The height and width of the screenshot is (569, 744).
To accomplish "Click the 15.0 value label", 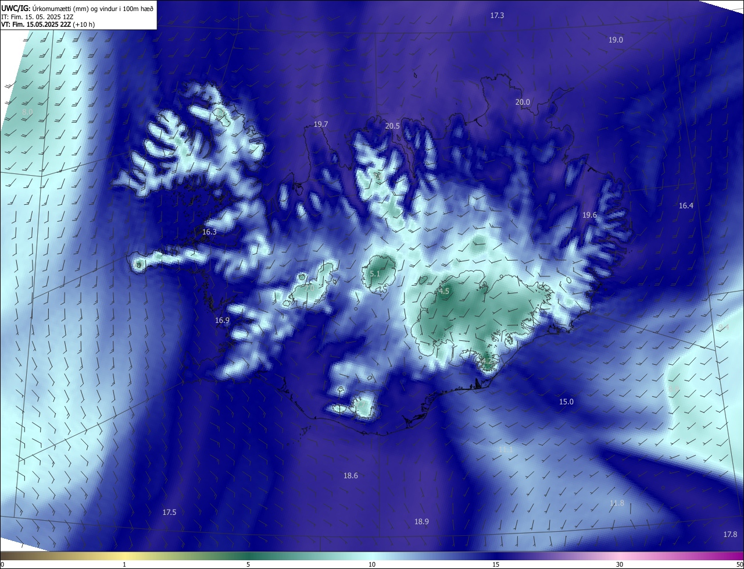I will coord(566,402).
